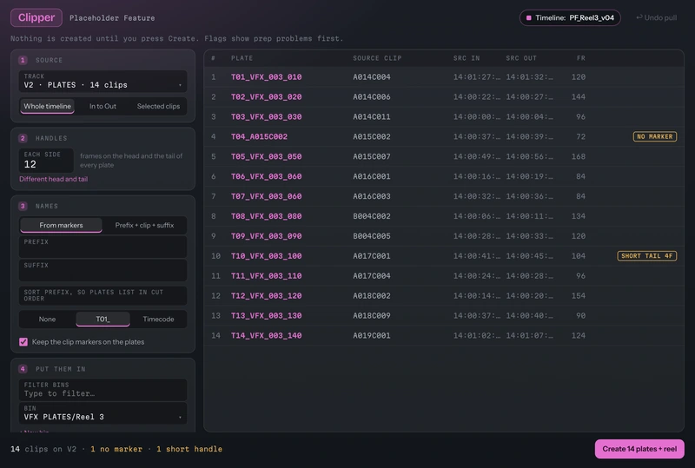Viewport: 695px width, 468px height.
Task: Select plate T06_VFX_003_060
Action: [266, 176]
